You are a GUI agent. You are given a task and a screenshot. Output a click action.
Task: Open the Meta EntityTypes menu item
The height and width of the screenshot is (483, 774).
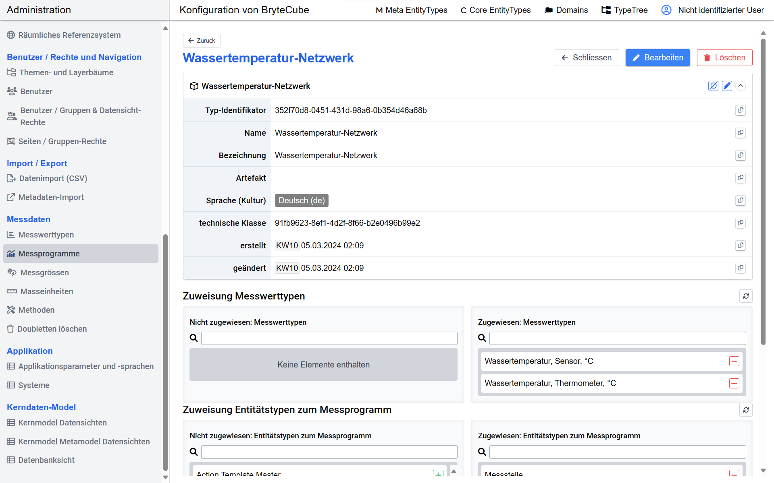tap(411, 10)
